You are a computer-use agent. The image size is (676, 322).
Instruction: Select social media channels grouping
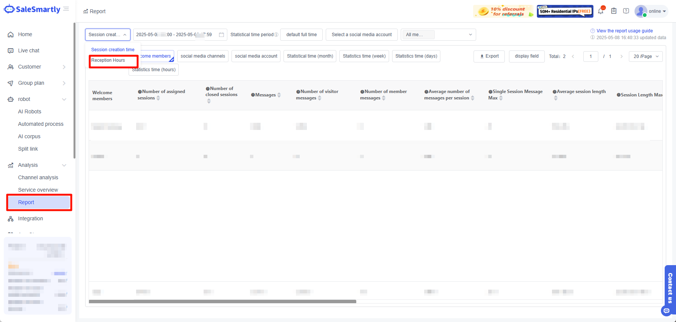202,56
